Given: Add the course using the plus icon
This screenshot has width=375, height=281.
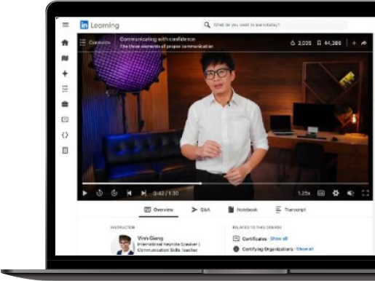Looking at the screenshot, I should click(354, 43).
